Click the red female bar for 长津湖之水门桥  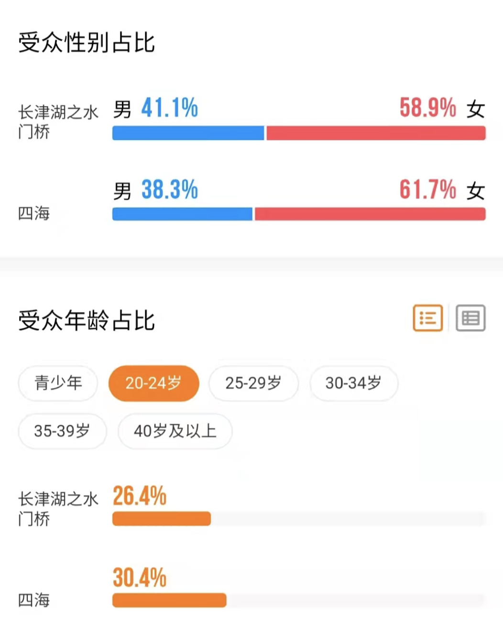[x=376, y=133]
